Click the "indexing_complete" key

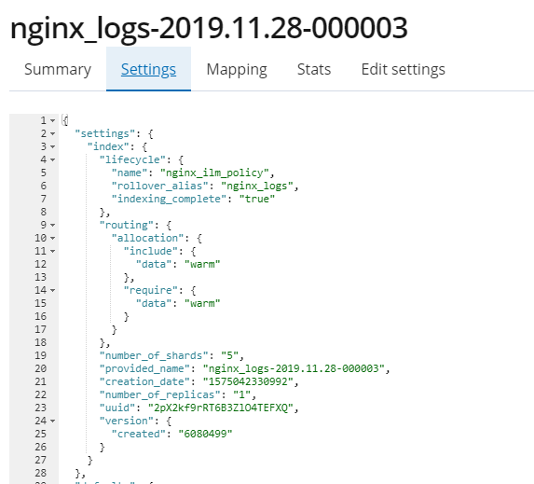[169, 199]
